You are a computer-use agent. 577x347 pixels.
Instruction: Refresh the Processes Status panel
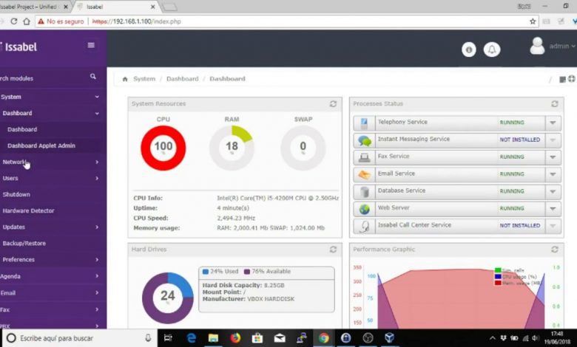(x=555, y=104)
